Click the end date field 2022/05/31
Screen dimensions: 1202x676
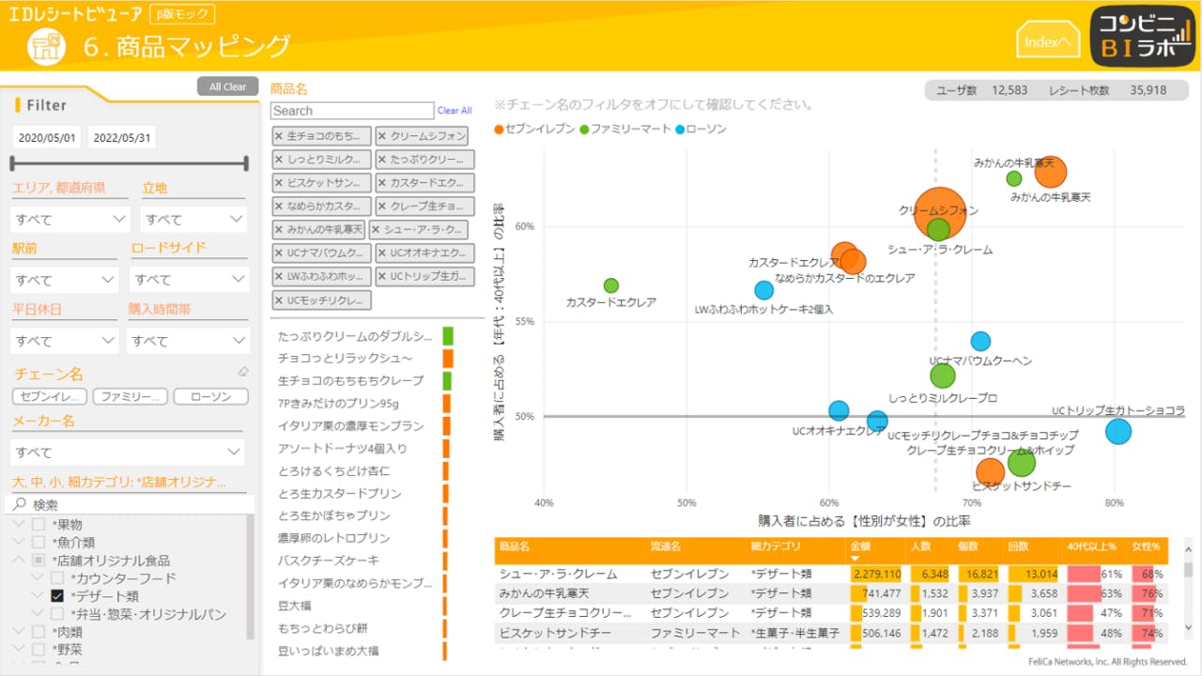121,137
